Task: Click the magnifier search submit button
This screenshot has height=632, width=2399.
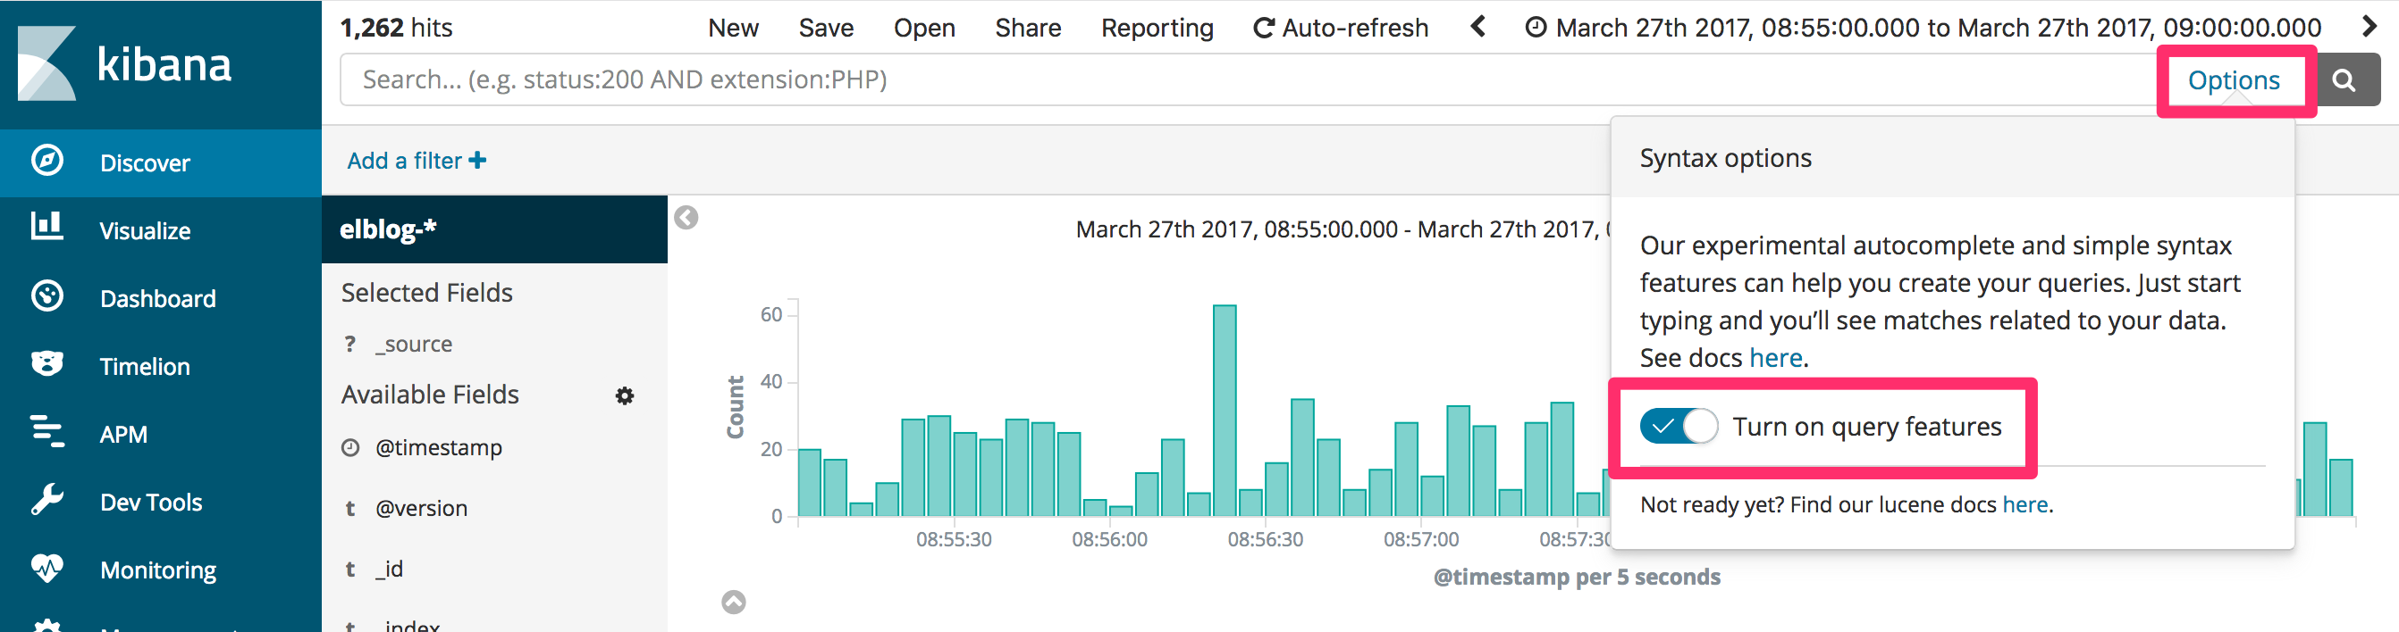Action: [2344, 81]
